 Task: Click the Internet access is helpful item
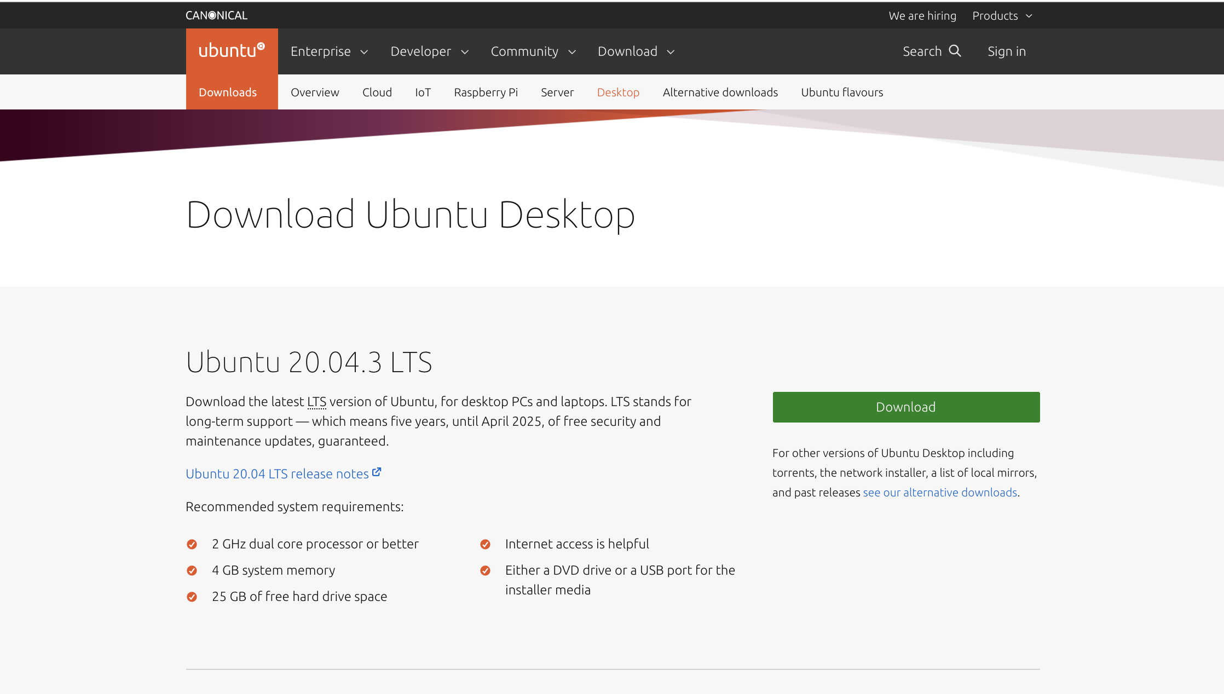[577, 543]
